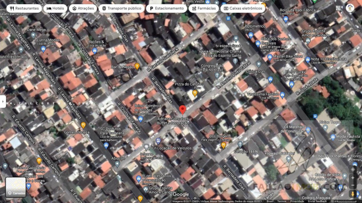Click the Cartão de Visita Art Letra Gráfica pin
Viewport: 362px width, 203px height.
point(345,176)
